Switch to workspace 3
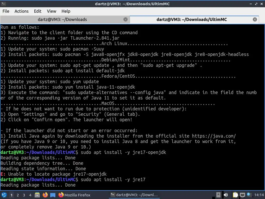Screen dimensions: 265x199 (x=24, y=195)
